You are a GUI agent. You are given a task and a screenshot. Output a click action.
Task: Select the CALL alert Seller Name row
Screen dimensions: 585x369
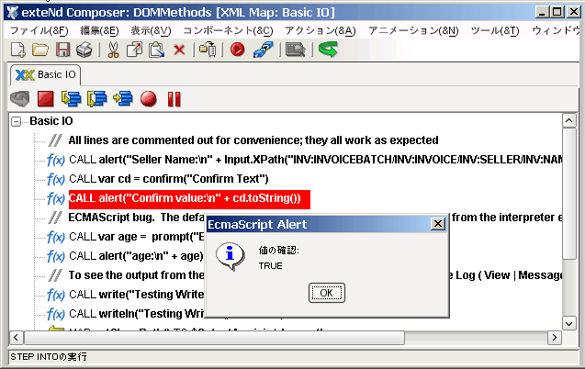click(315, 160)
